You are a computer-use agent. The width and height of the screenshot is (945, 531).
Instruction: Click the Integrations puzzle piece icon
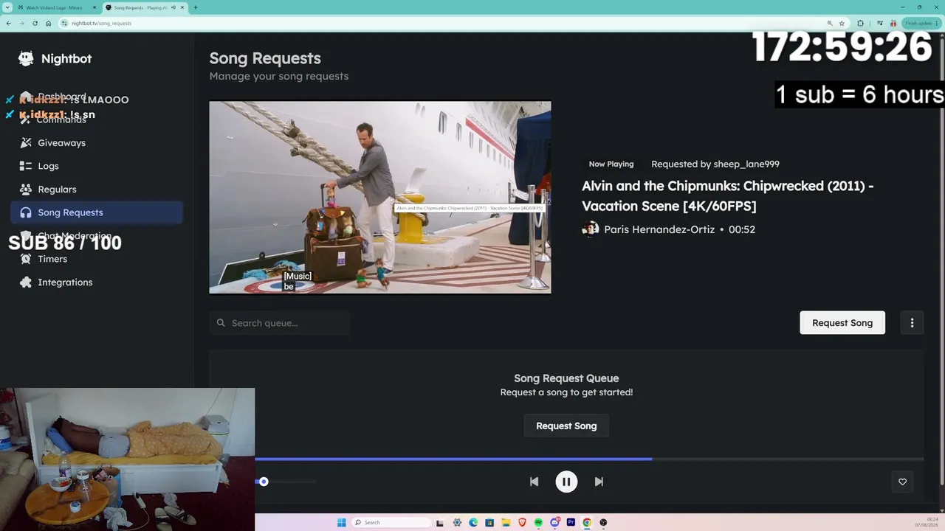click(26, 282)
